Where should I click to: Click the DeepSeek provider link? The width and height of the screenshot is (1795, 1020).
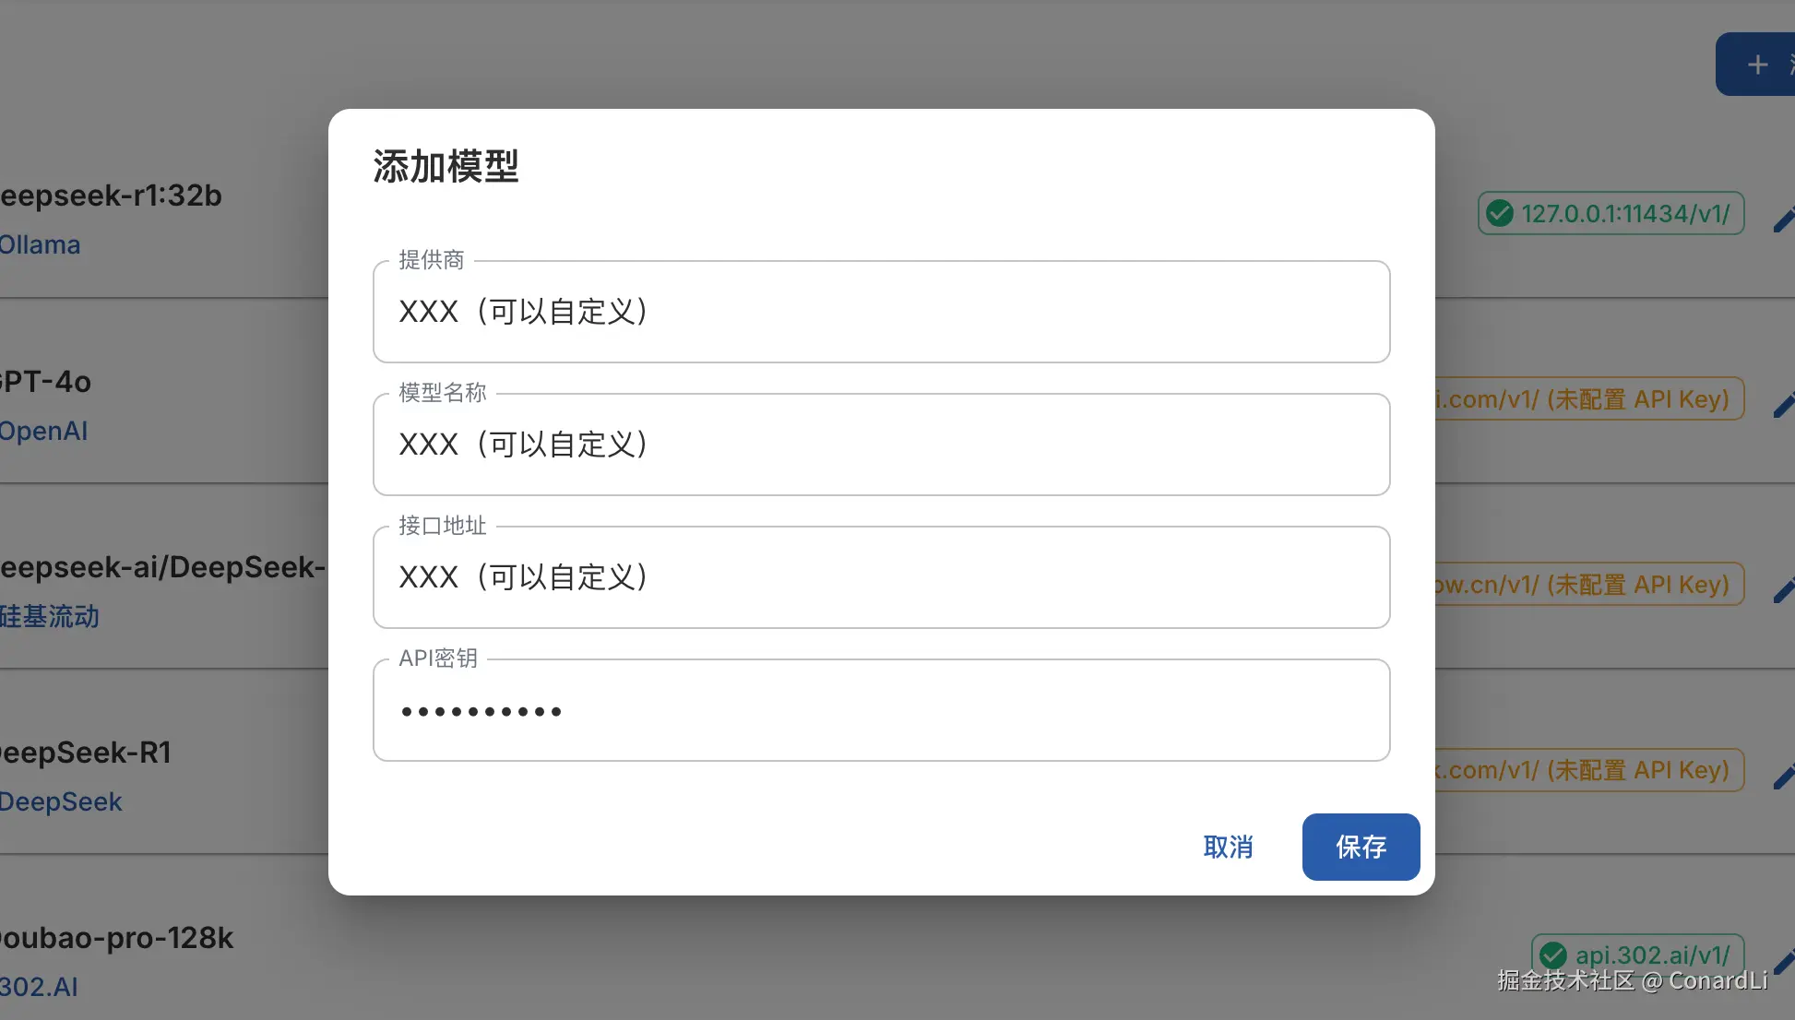[x=61, y=801]
